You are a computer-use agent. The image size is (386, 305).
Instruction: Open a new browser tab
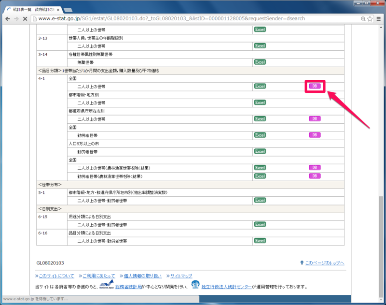tap(68, 10)
